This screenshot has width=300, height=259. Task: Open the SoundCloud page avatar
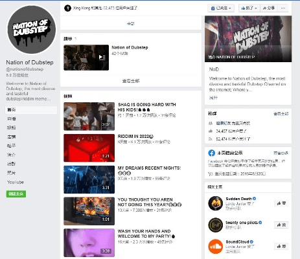(216, 247)
